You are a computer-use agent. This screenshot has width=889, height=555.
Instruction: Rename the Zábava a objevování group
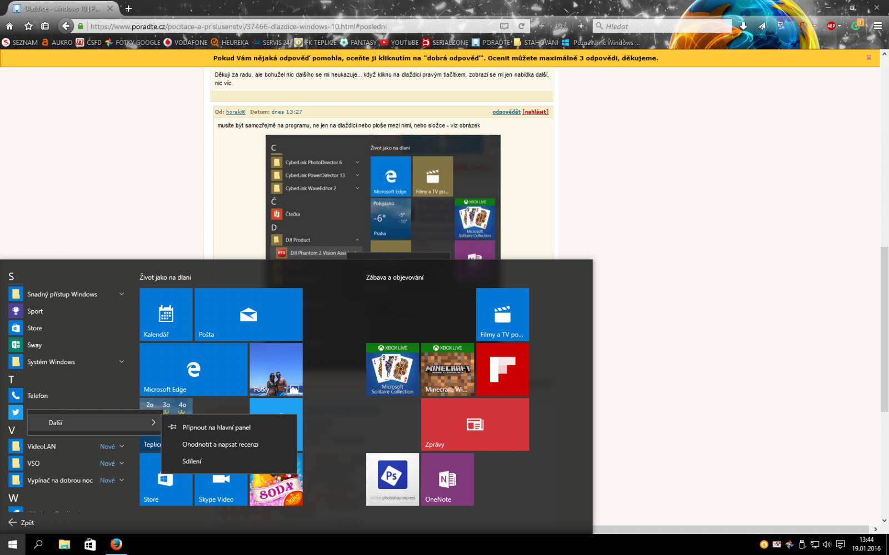tap(394, 277)
